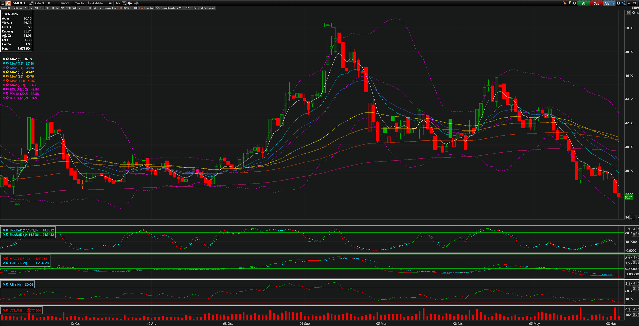639x326 pixels.
Task: Click the Periyot Ekle button
Action: coord(110,8)
